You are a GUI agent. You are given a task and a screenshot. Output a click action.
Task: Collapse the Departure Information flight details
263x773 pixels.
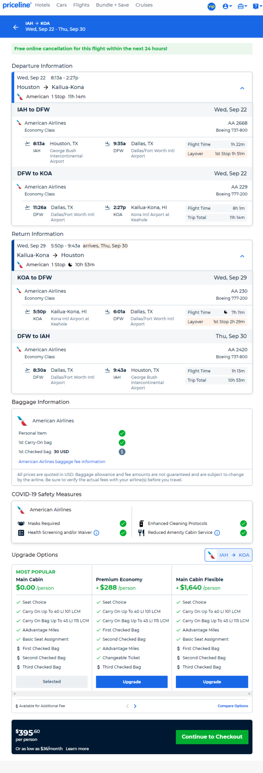pyautogui.click(x=242, y=88)
